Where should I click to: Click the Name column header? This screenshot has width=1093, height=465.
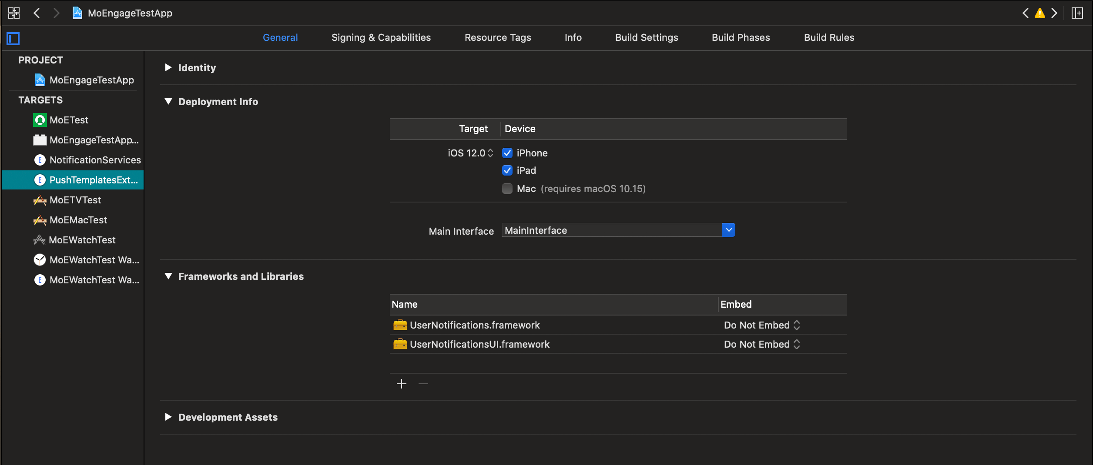(x=404, y=304)
